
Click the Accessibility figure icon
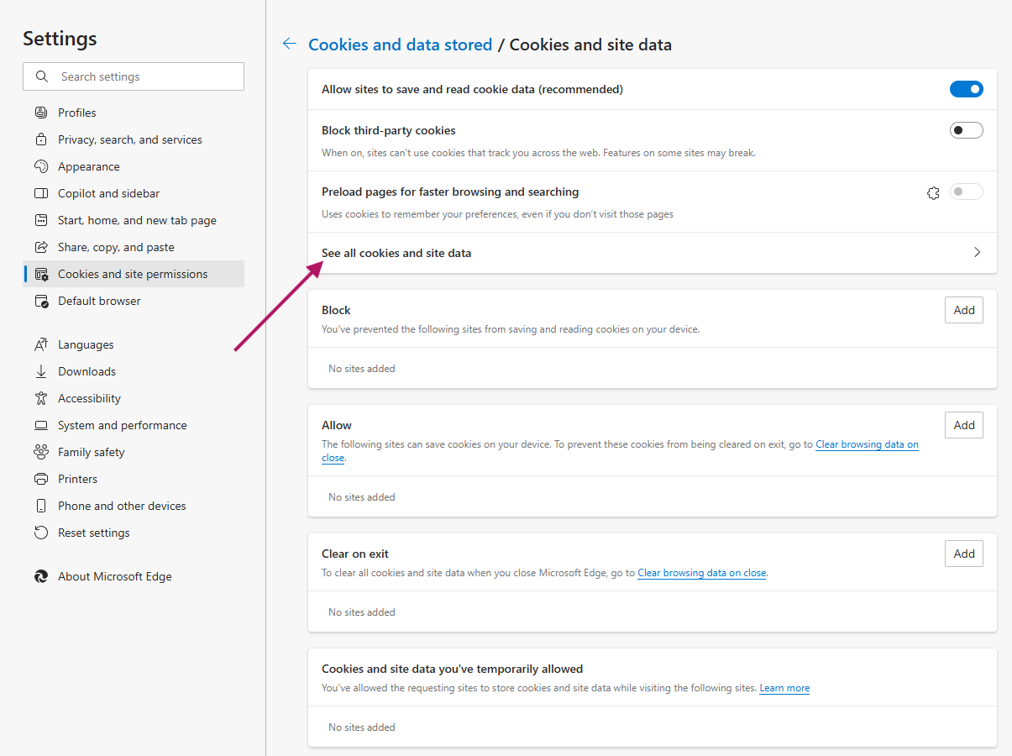tap(41, 398)
